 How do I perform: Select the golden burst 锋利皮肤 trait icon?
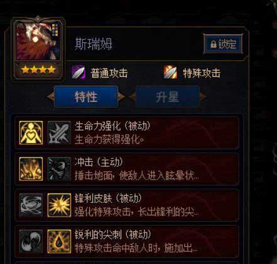point(59,205)
